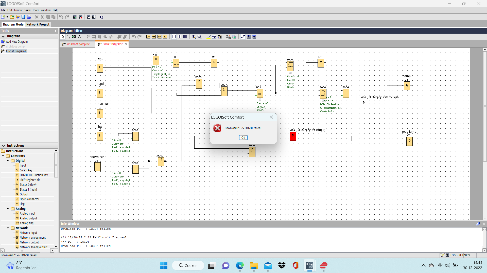The width and height of the screenshot is (487, 273).
Task: Toggle three-page split layout view
Action: pos(185,37)
